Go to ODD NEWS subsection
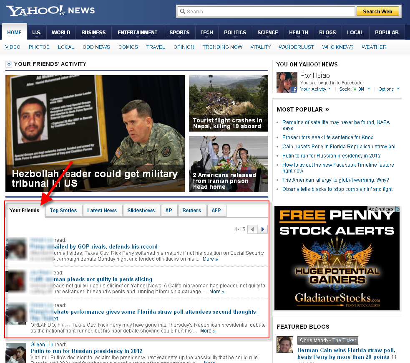Viewport: 410px width, 363px height. [96, 47]
